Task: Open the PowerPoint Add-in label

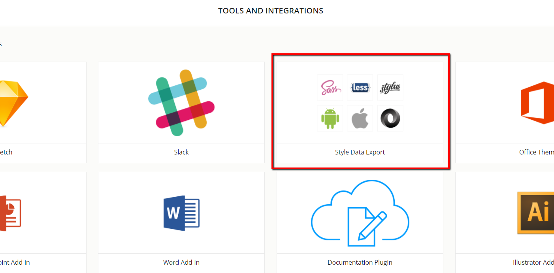Action: pyautogui.click(x=15, y=262)
